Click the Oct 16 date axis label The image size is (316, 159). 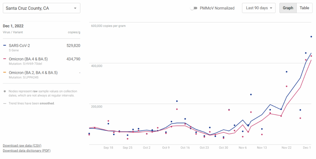click(x=185, y=148)
